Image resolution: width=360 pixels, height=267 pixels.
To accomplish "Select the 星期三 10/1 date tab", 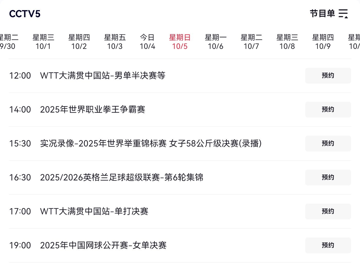I will 43,42.
